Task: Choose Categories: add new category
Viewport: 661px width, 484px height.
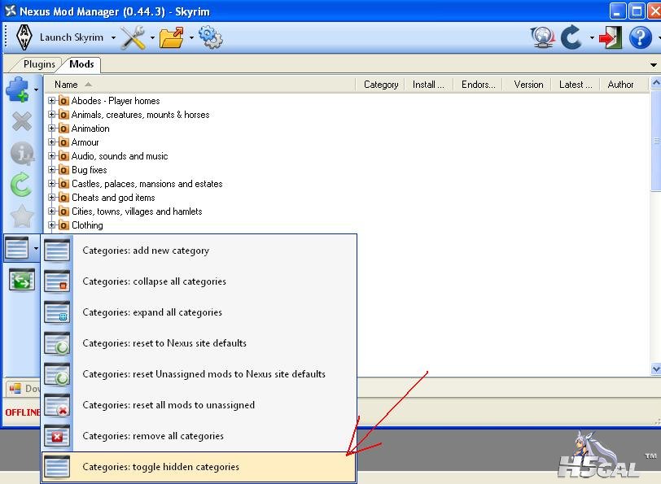Action: click(199, 251)
